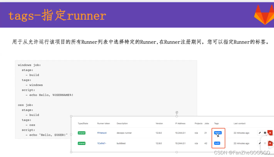Open runner token fFHetxc4
Image resolution: width=274 pixels, height=157 pixels.
(102, 133)
